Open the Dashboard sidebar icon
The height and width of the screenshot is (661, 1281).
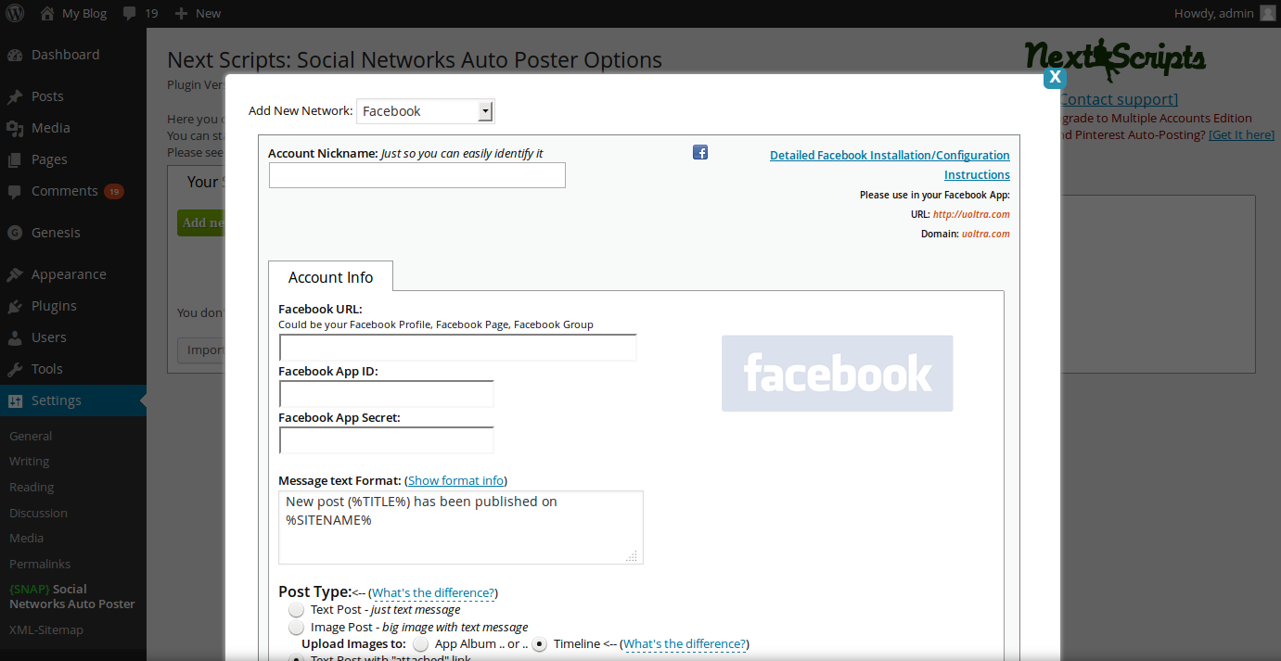(x=15, y=55)
